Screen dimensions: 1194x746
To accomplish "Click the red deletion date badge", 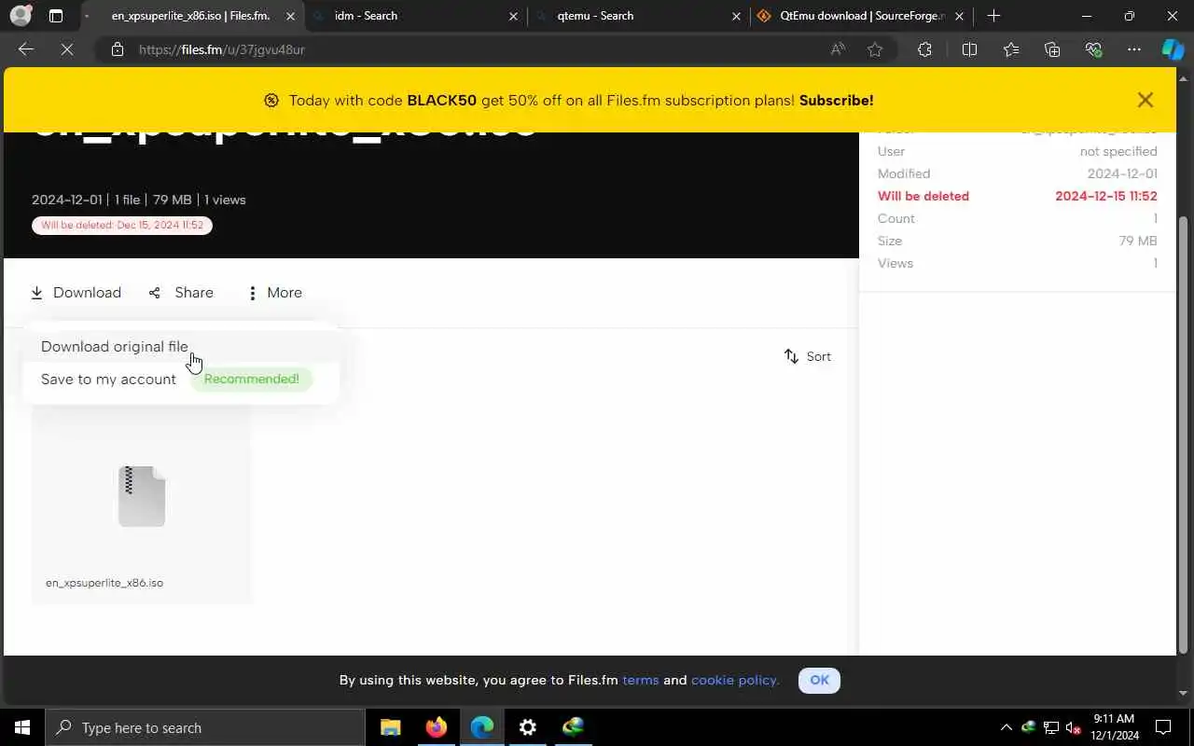I will [122, 225].
